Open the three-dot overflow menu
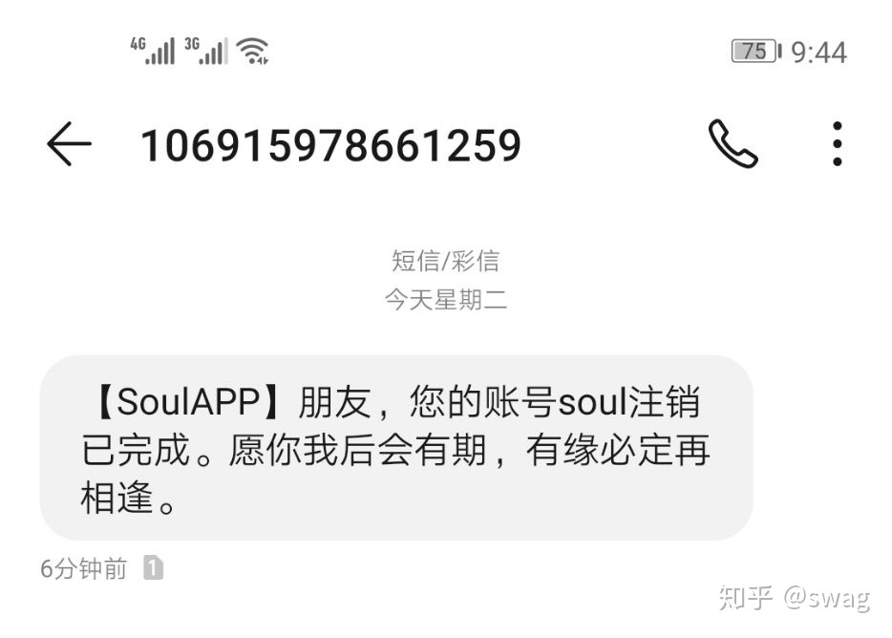The image size is (892, 638). (x=837, y=143)
